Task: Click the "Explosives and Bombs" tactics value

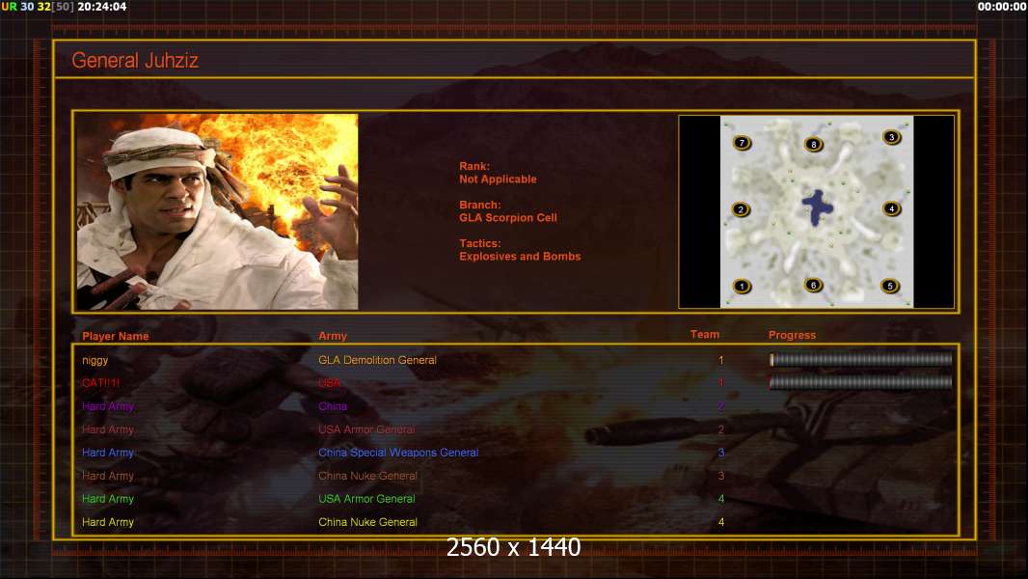Action: click(520, 257)
